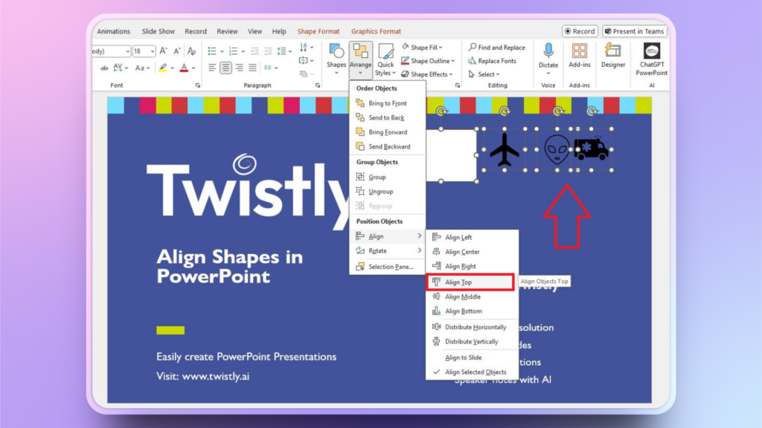Screen dimensions: 762x428
Task: Open Graphics Format tab
Action: point(376,31)
